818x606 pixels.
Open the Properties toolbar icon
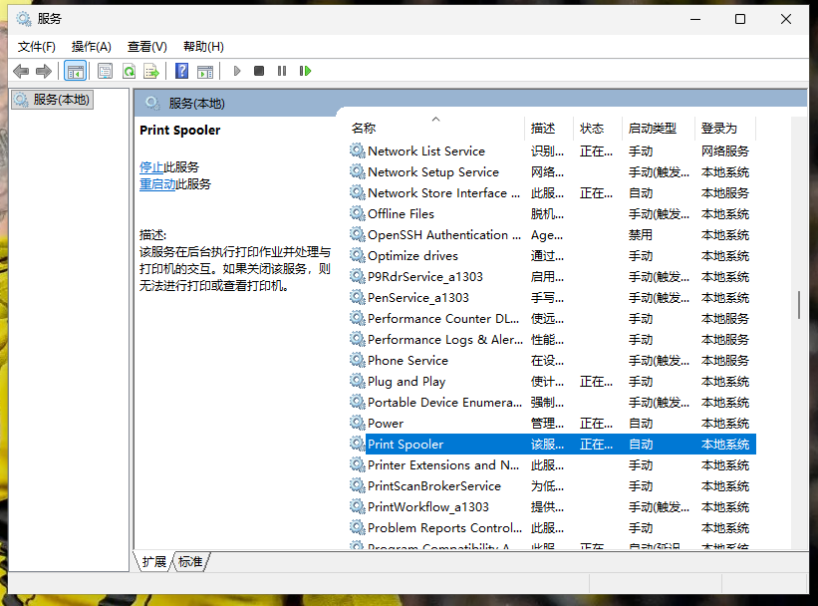pyautogui.click(x=105, y=71)
